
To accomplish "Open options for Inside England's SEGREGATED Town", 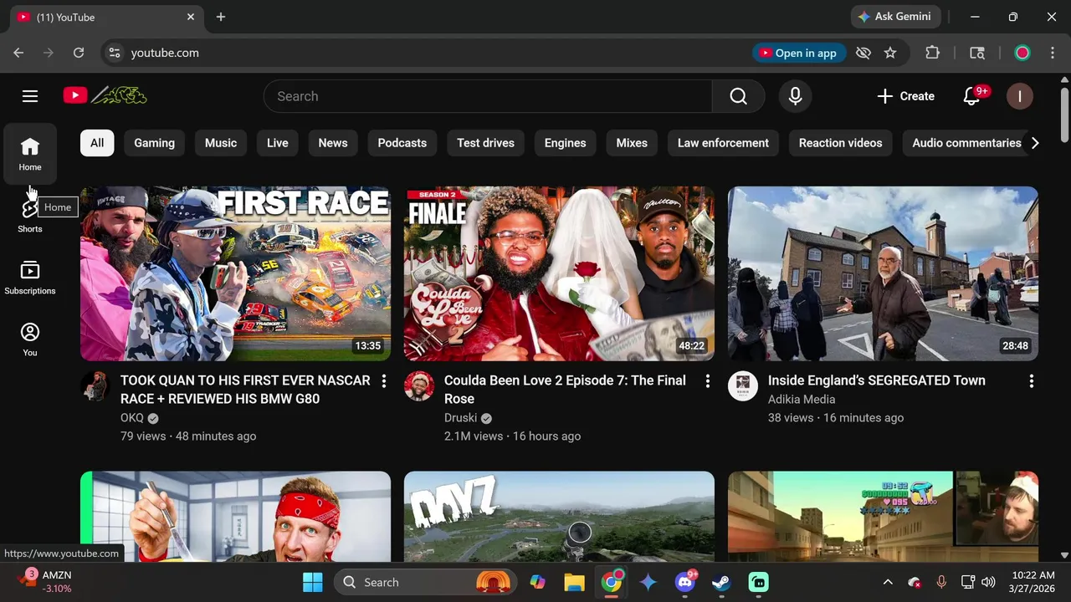I will 1031,381.
